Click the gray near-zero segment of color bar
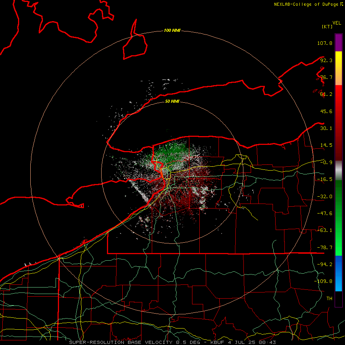345x345 pixels. 338,170
